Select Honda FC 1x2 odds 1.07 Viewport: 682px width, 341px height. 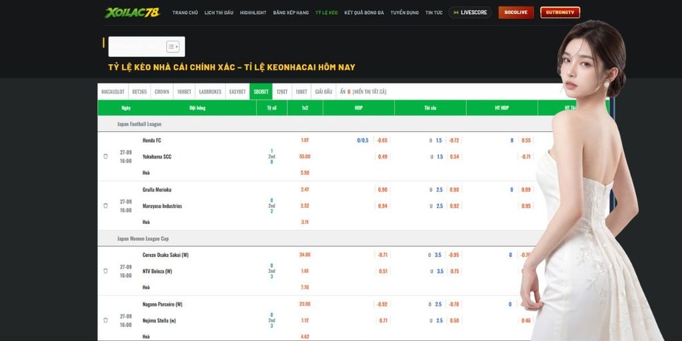[305, 140]
